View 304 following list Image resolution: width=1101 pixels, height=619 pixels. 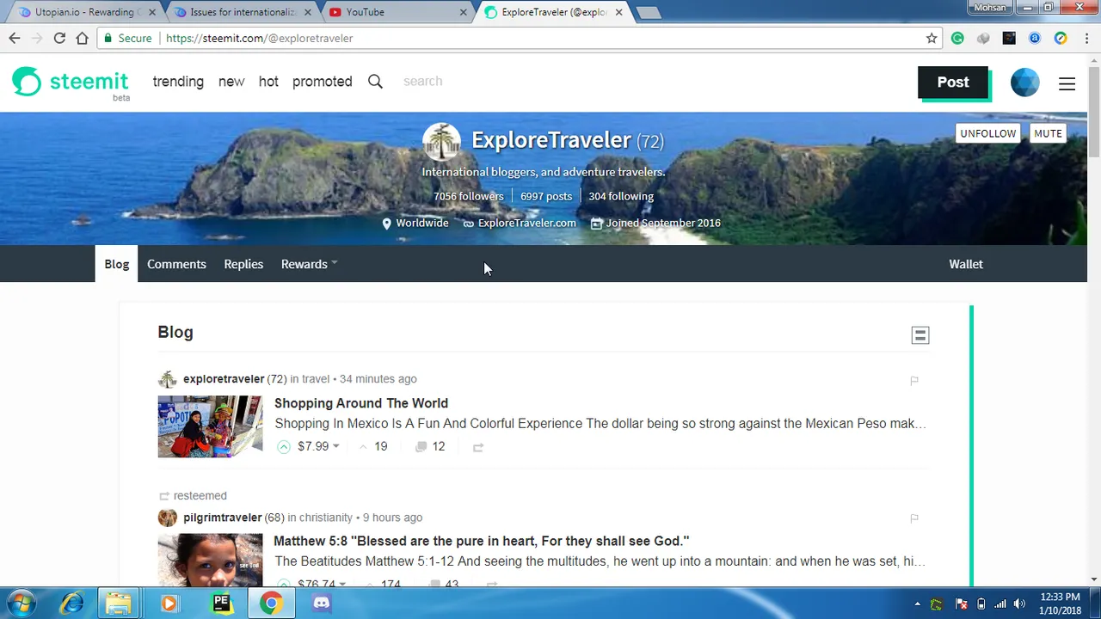(621, 196)
